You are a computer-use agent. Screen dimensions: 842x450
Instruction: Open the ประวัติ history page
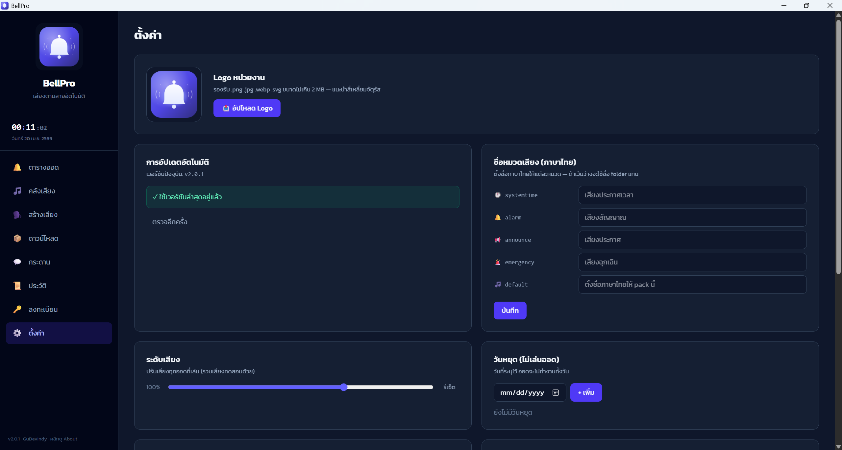pos(59,286)
